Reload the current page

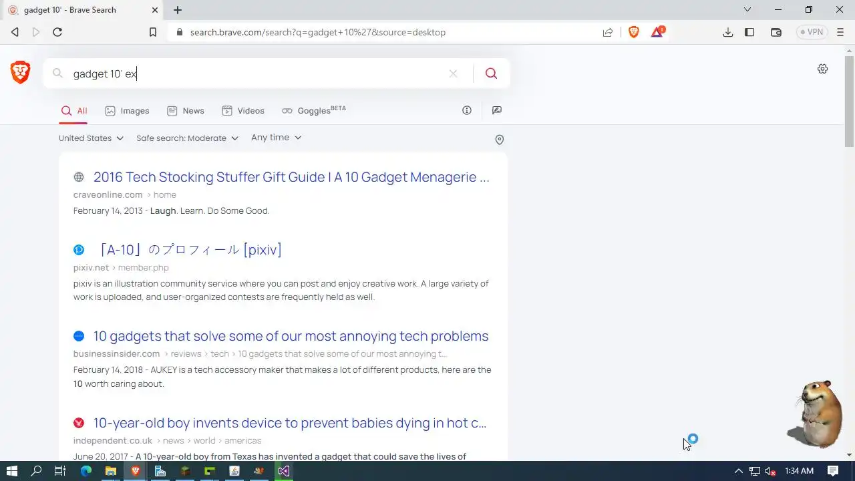click(x=57, y=32)
